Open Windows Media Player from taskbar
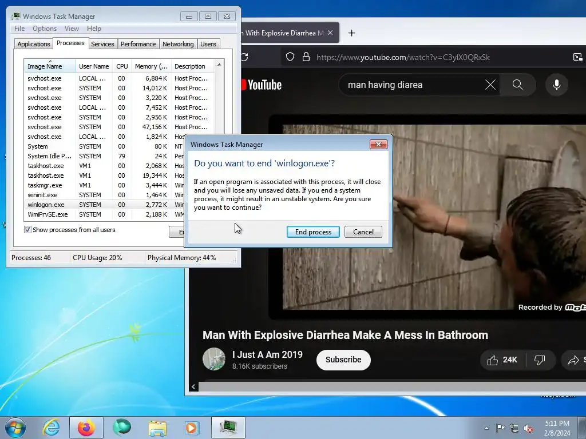Image resolution: width=586 pixels, height=439 pixels. (192, 428)
